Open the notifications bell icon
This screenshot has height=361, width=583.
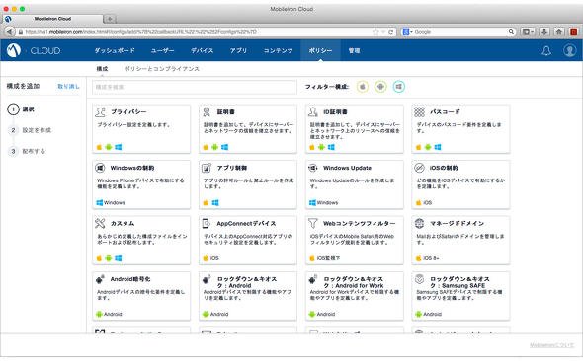point(546,51)
